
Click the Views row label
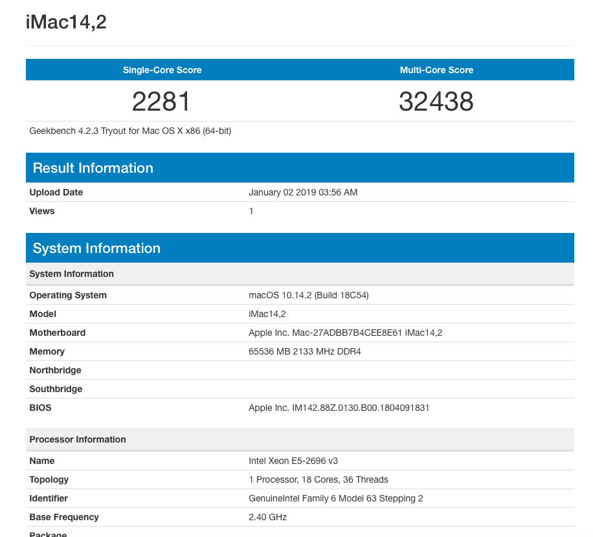tap(42, 211)
